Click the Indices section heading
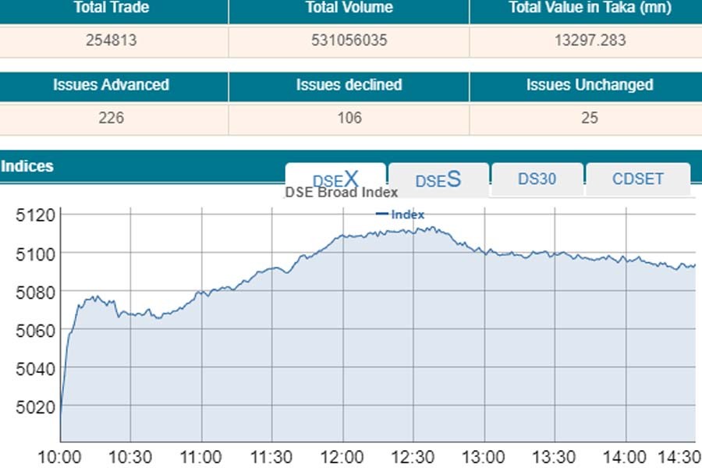The image size is (702, 468). 27,166
